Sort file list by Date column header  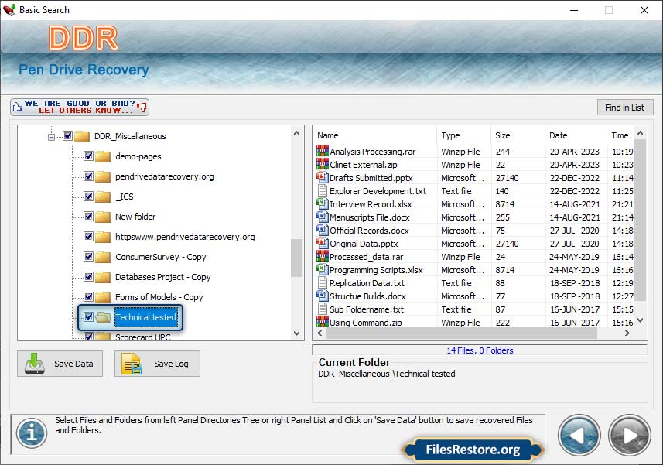(x=576, y=135)
